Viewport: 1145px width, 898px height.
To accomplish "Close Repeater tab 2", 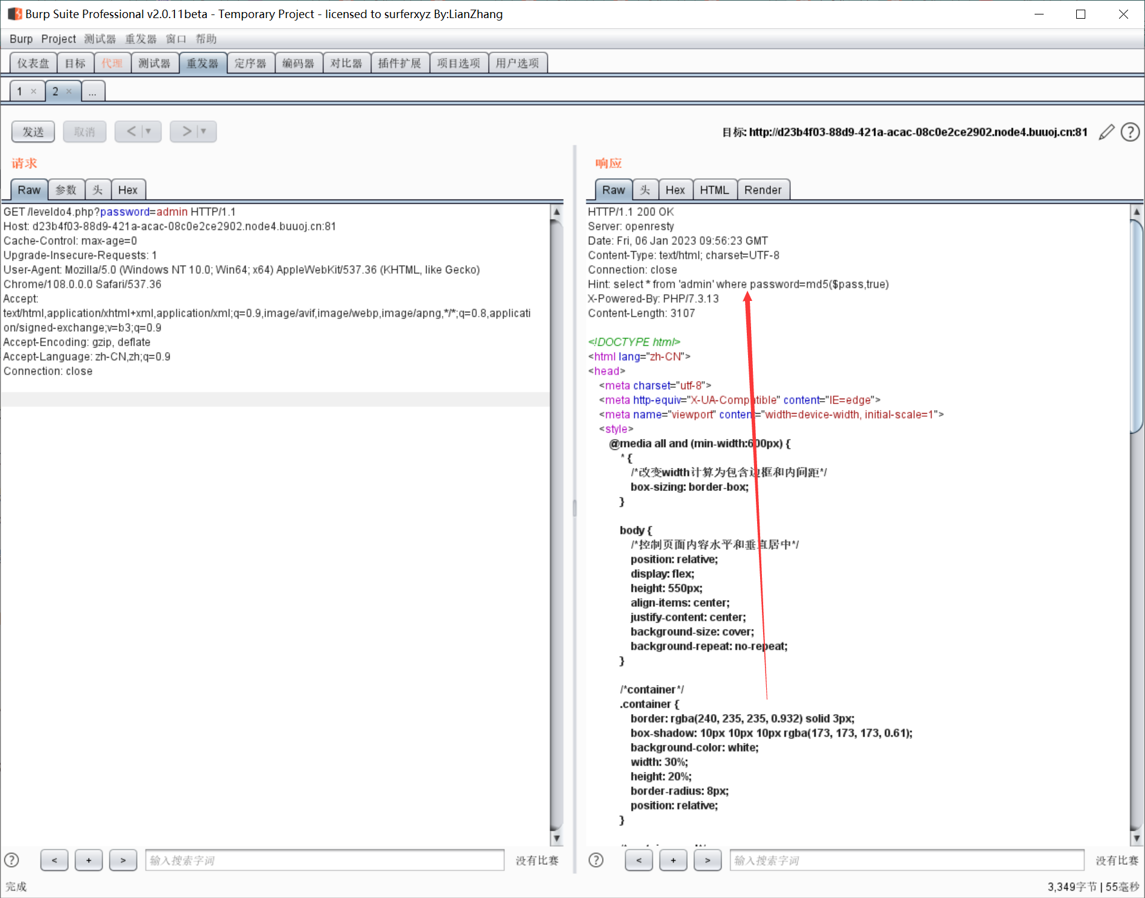I will pos(69,91).
